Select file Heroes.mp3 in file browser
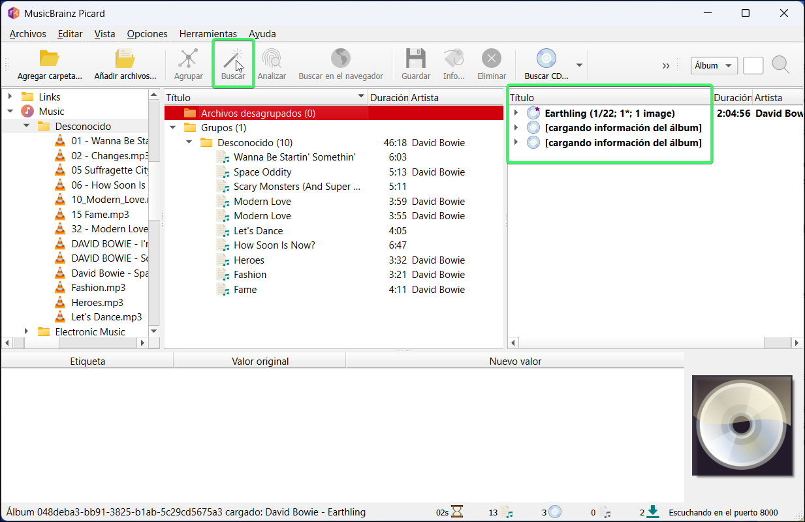This screenshot has width=805, height=522. pyautogui.click(x=97, y=302)
